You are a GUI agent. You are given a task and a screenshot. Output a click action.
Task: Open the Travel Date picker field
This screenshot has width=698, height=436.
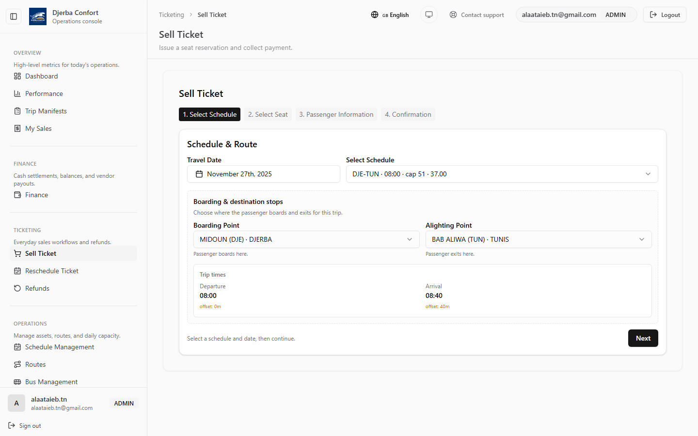pyautogui.click(x=263, y=174)
